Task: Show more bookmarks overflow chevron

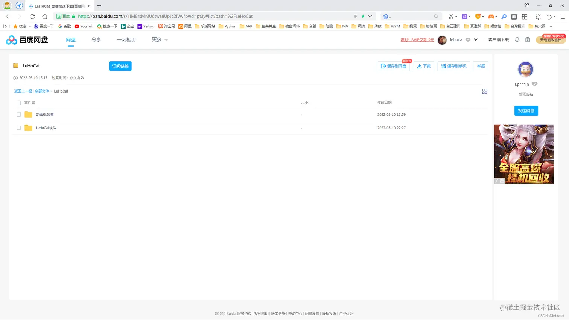Action: 551,26
